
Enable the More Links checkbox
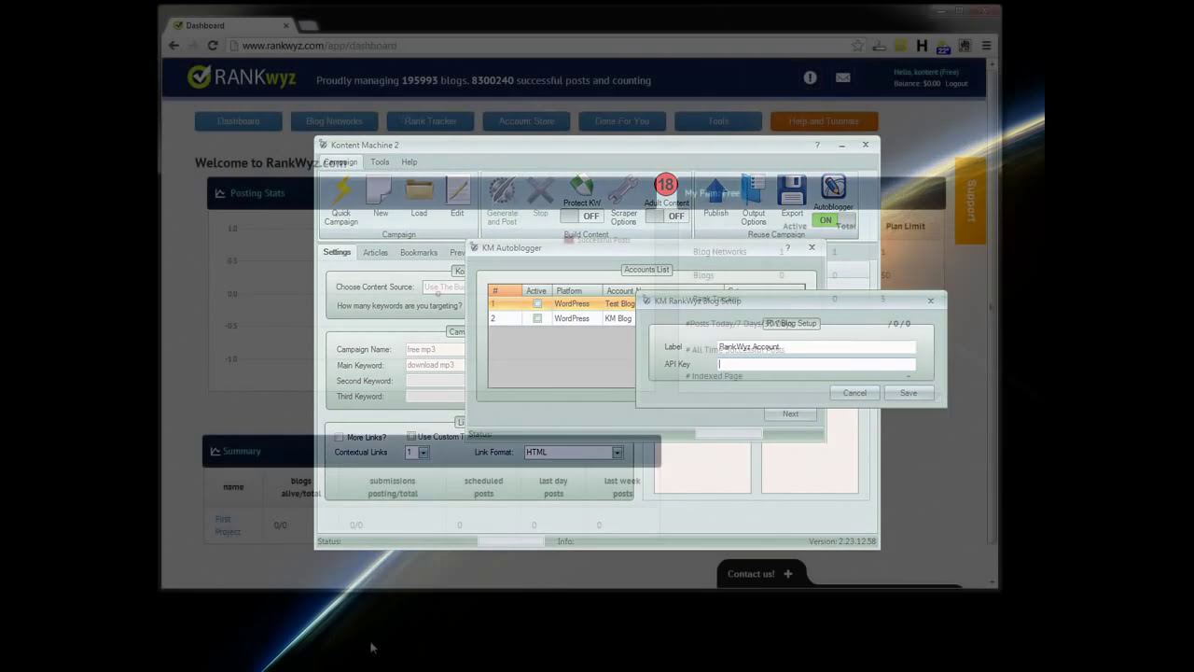coord(340,437)
